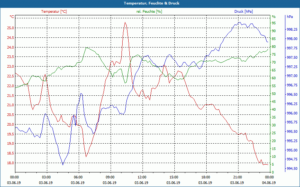Click the 10 humidity axis value

click(274, 156)
